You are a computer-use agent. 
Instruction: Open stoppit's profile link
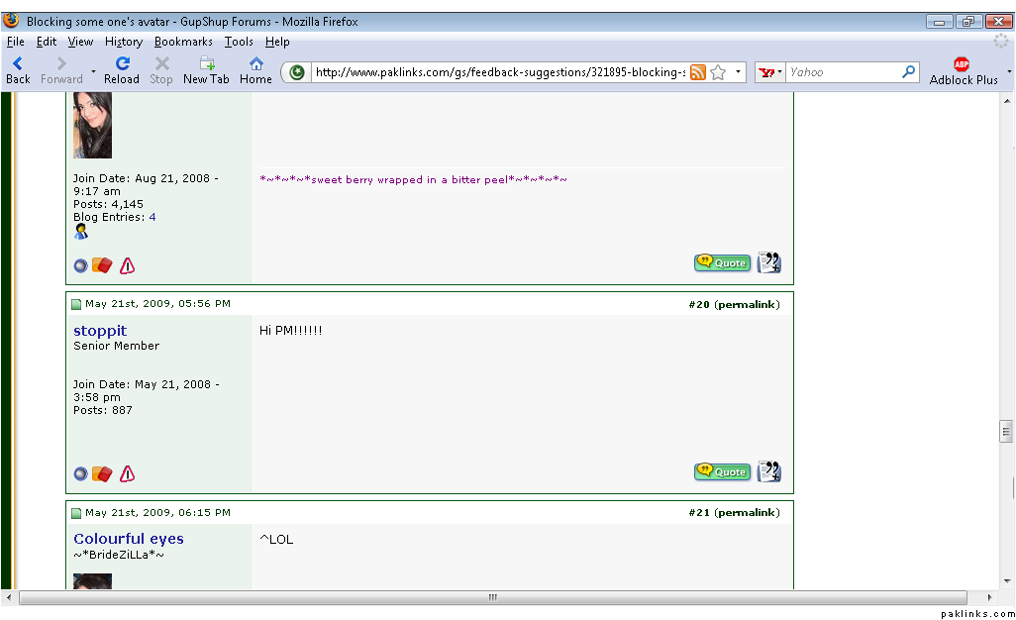click(100, 331)
